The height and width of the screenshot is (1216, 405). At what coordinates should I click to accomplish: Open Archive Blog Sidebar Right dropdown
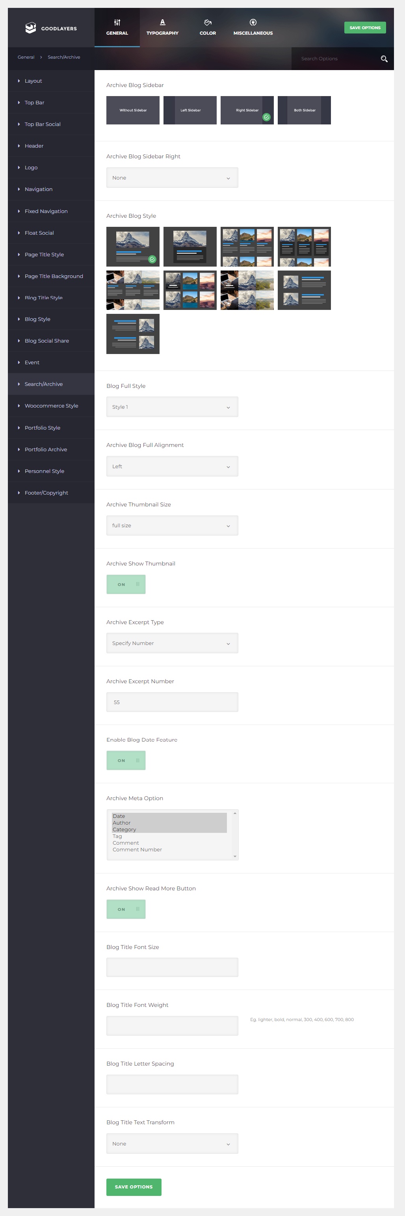point(172,178)
